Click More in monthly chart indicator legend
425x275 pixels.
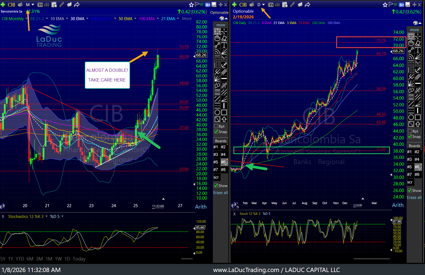[x=187, y=19]
